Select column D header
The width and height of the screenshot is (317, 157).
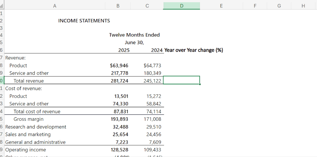coord(181,6)
